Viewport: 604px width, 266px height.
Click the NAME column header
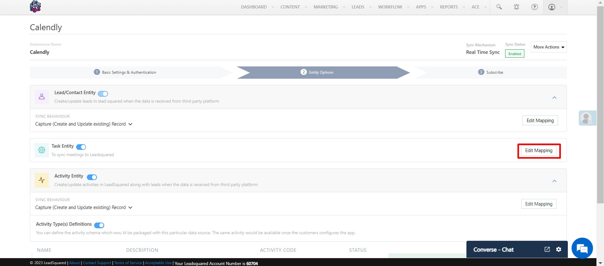tap(44, 250)
